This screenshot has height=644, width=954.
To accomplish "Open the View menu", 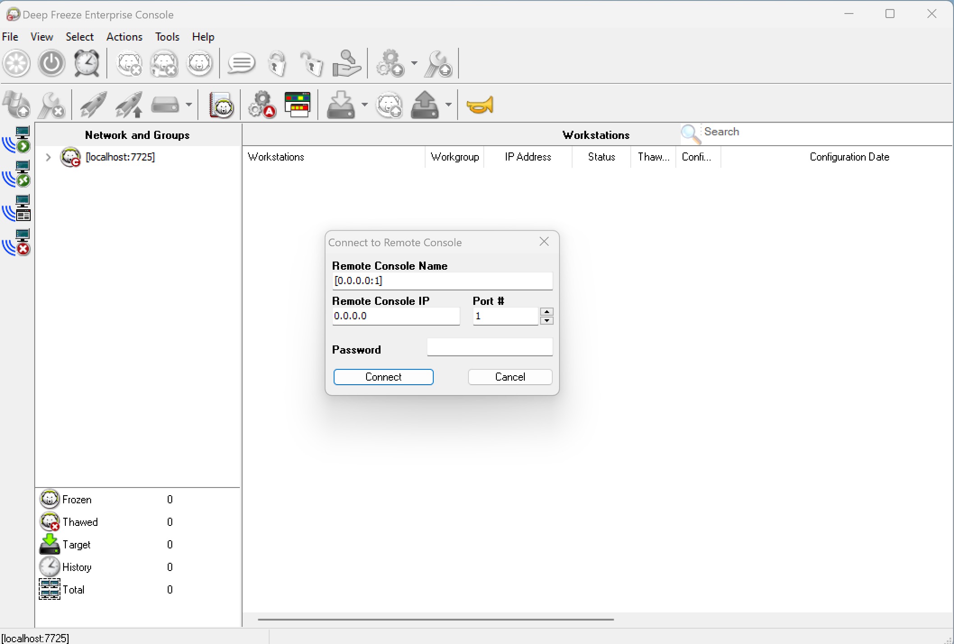I will [x=42, y=37].
